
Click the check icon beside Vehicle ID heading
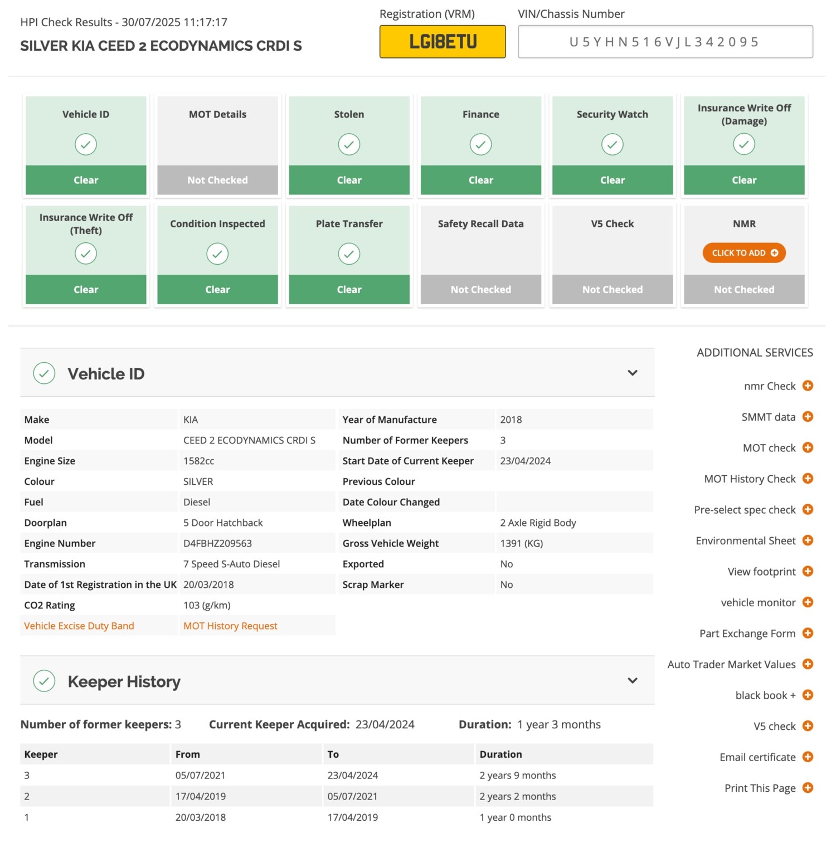tap(44, 373)
